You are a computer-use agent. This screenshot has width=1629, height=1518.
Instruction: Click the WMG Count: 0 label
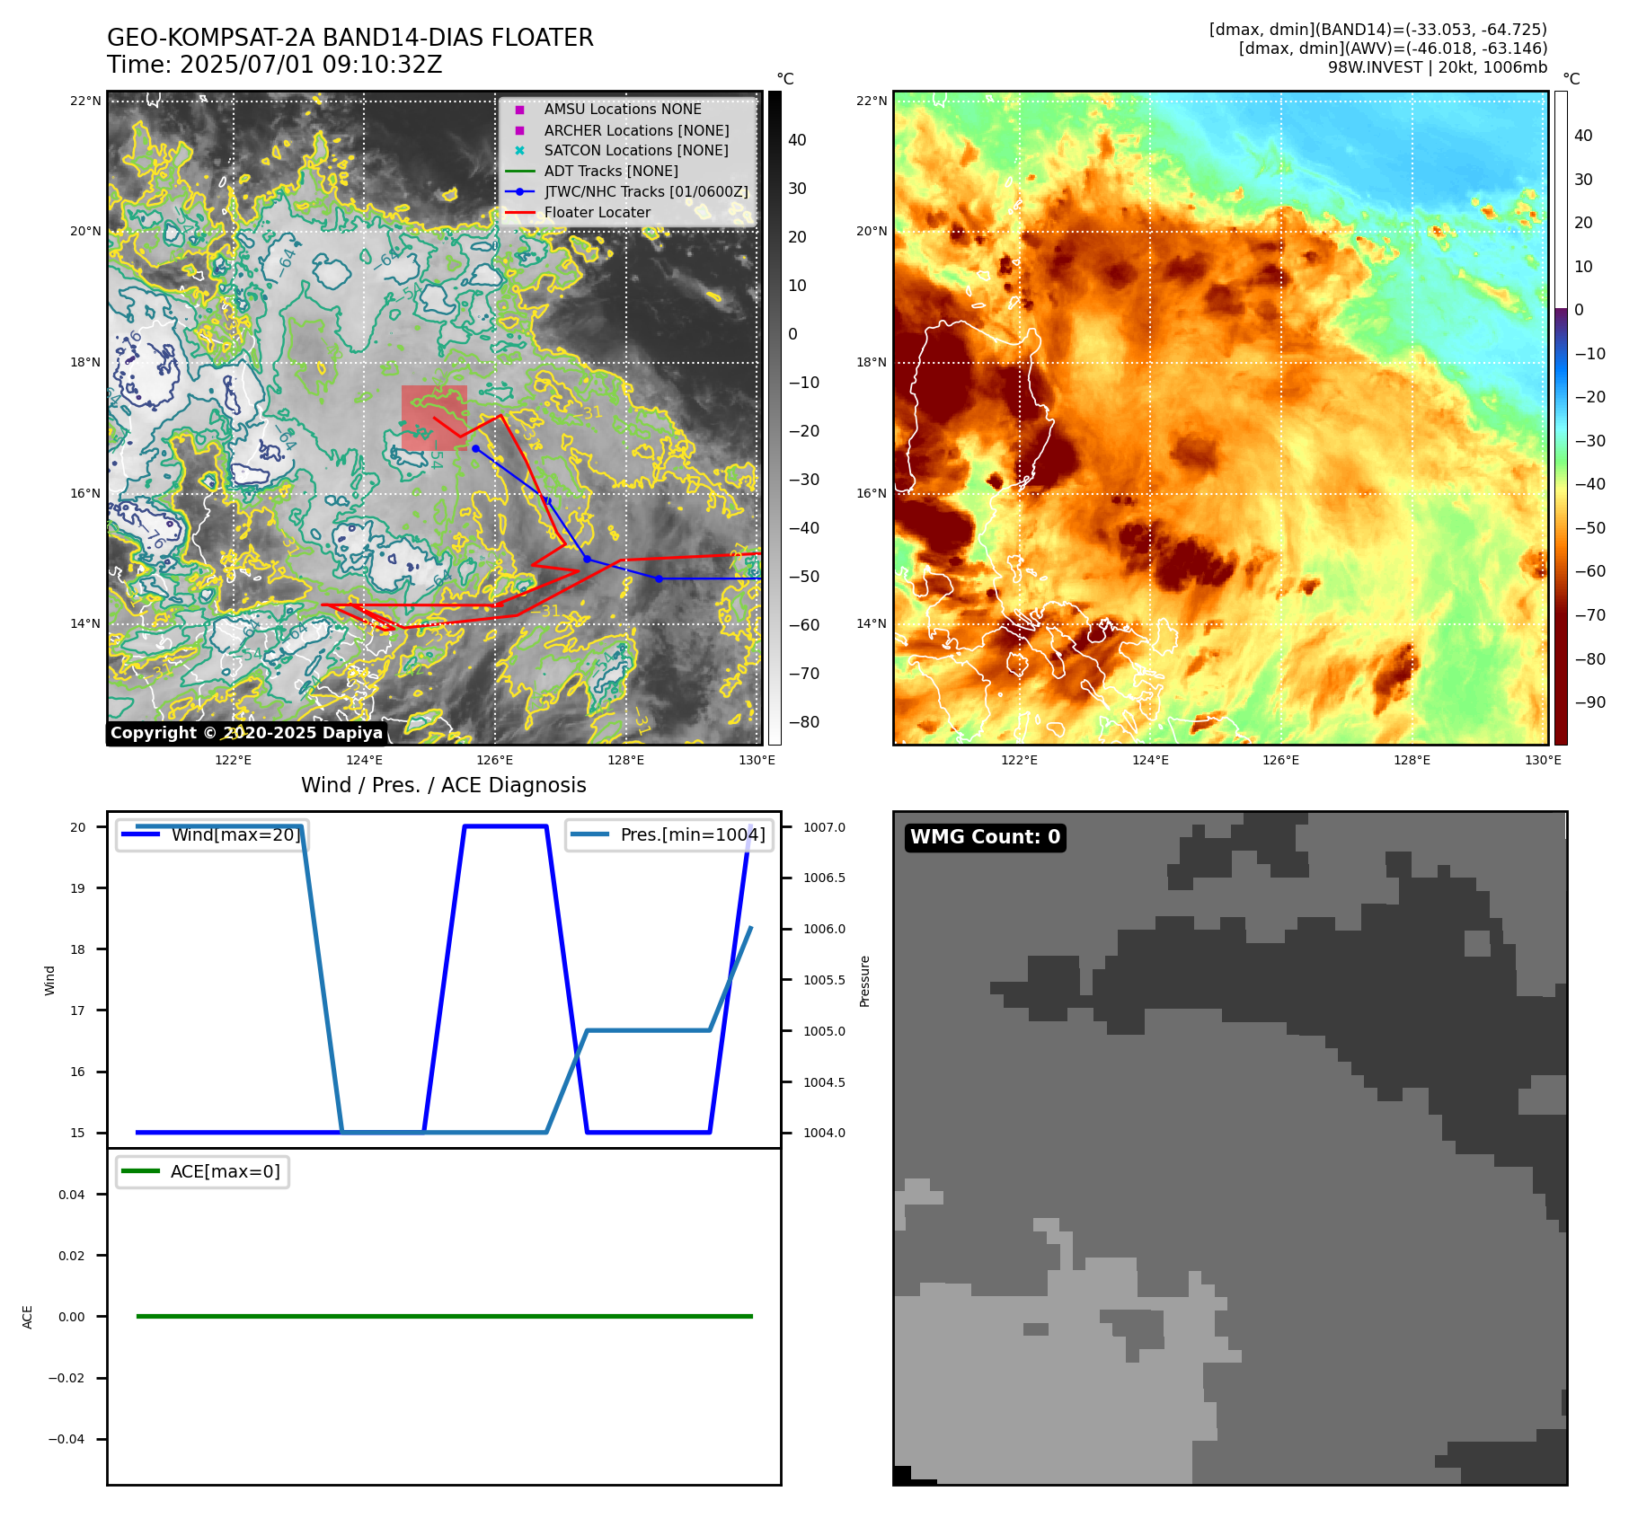point(986,837)
